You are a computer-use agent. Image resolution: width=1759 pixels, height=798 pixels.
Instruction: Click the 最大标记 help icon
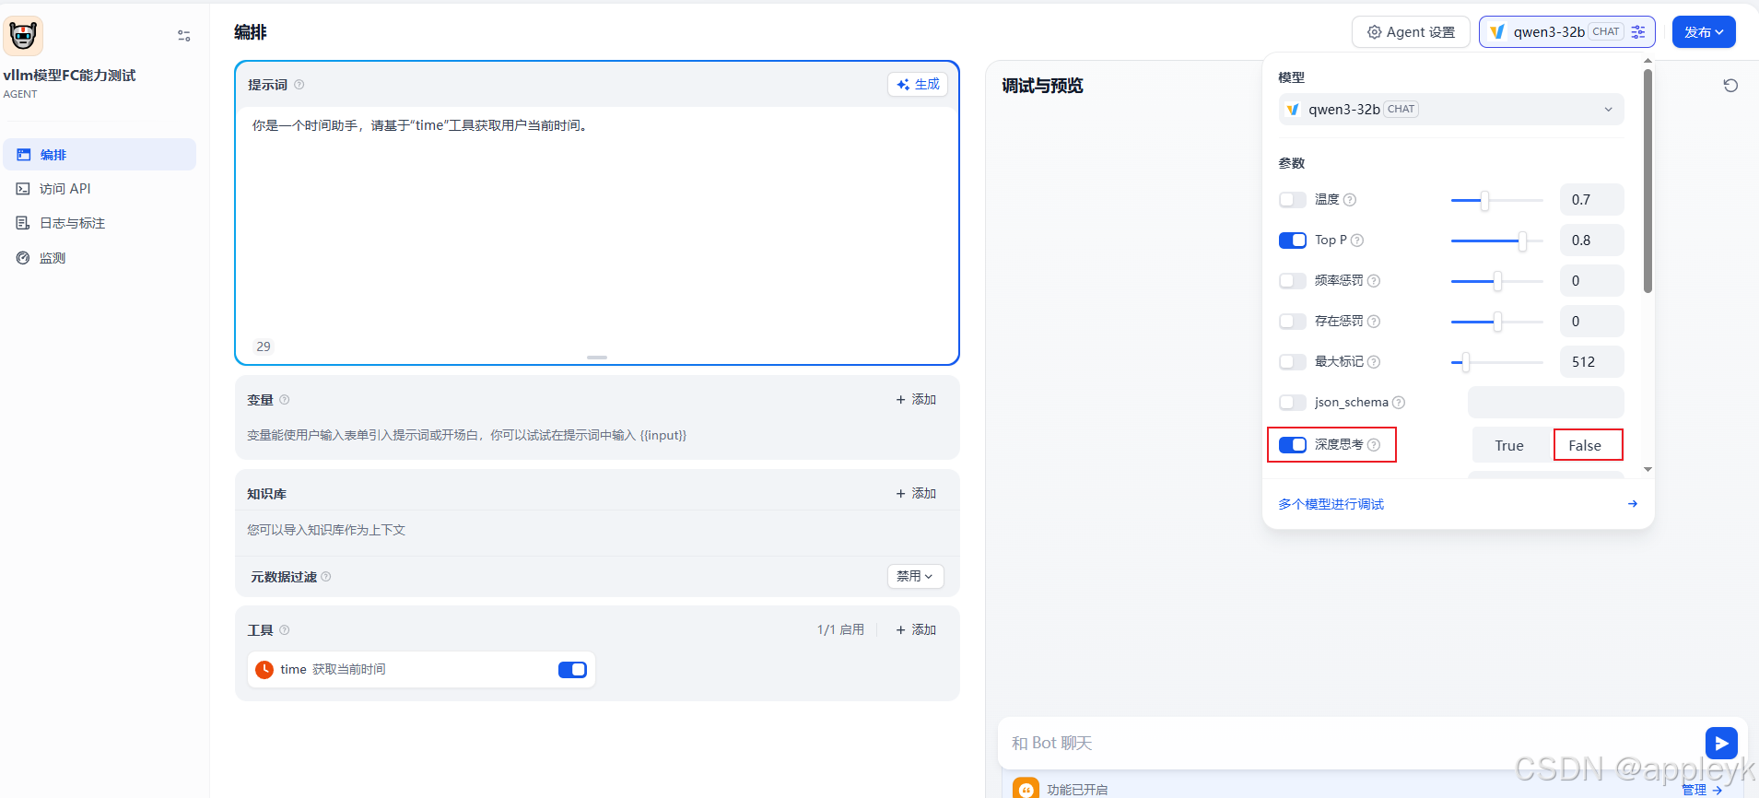click(x=1374, y=362)
